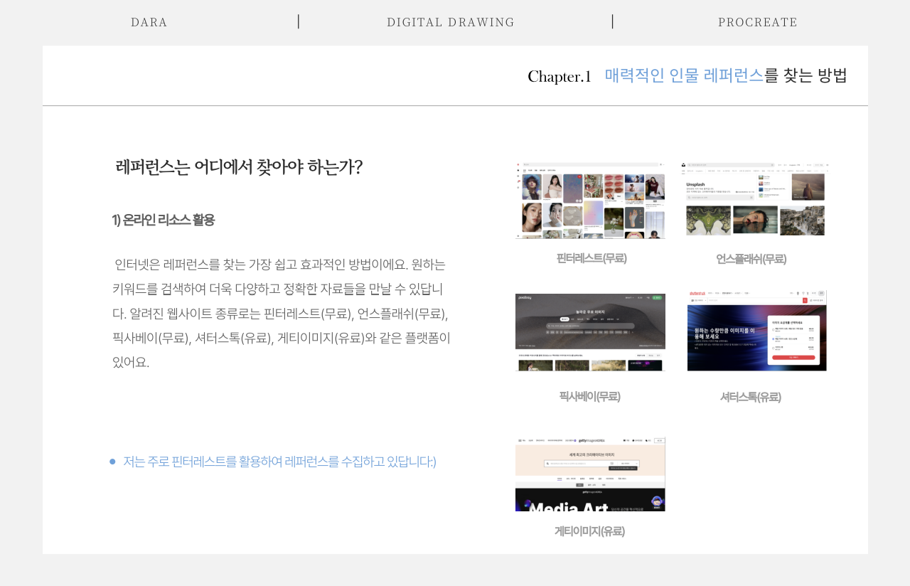This screenshot has width=910, height=586.
Task: Select the caption 픽사베이(무료)
Action: pos(589,397)
